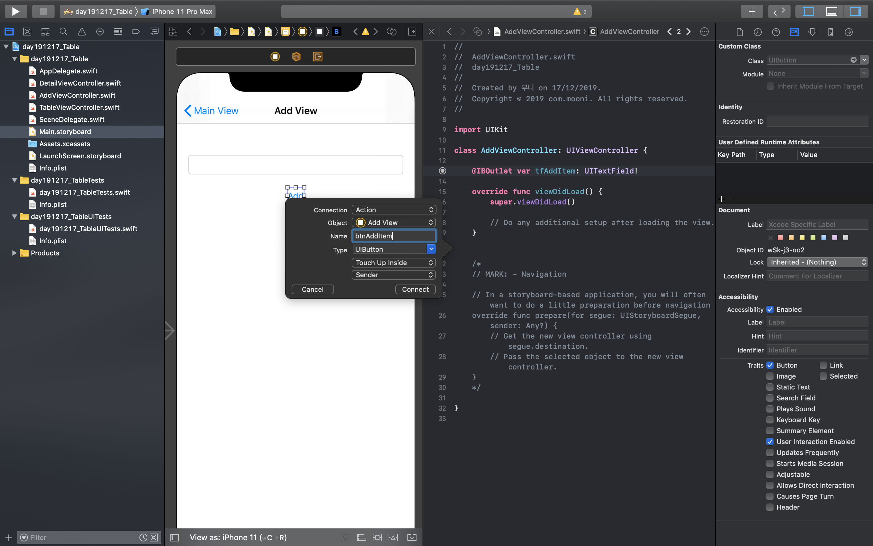Image resolution: width=873 pixels, height=546 pixels.
Task: Show the Find navigator search icon
Action: tap(63, 32)
